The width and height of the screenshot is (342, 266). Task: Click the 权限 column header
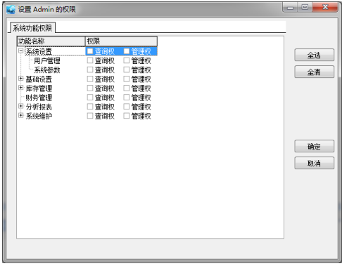point(121,41)
